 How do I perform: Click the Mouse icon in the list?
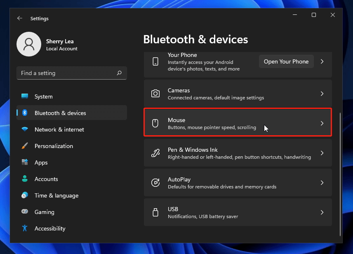[155, 123]
